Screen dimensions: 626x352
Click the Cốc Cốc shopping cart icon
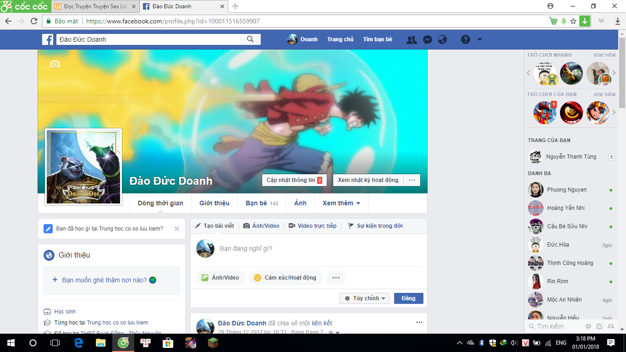coord(554,21)
